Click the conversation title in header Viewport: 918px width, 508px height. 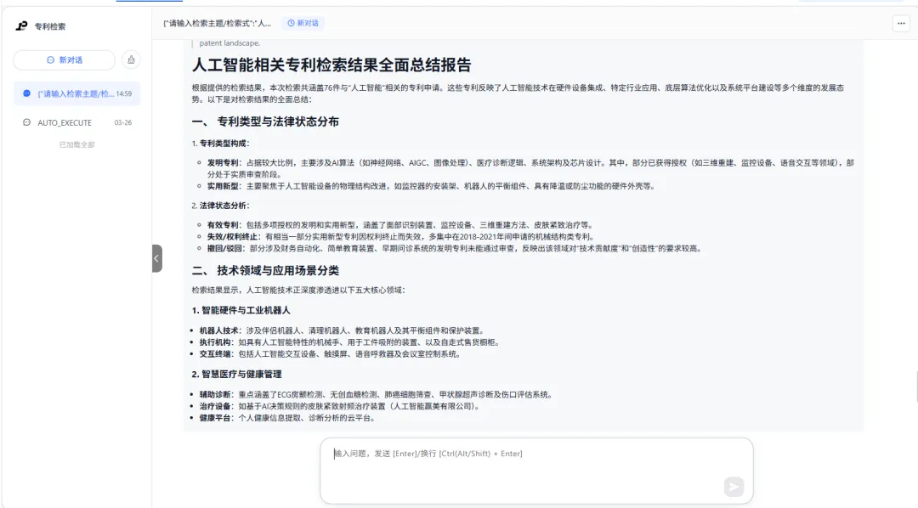point(218,24)
